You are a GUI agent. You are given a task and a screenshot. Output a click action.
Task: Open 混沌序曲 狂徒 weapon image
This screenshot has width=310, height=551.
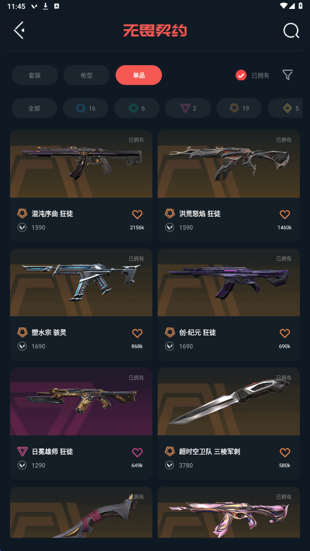coord(81,164)
